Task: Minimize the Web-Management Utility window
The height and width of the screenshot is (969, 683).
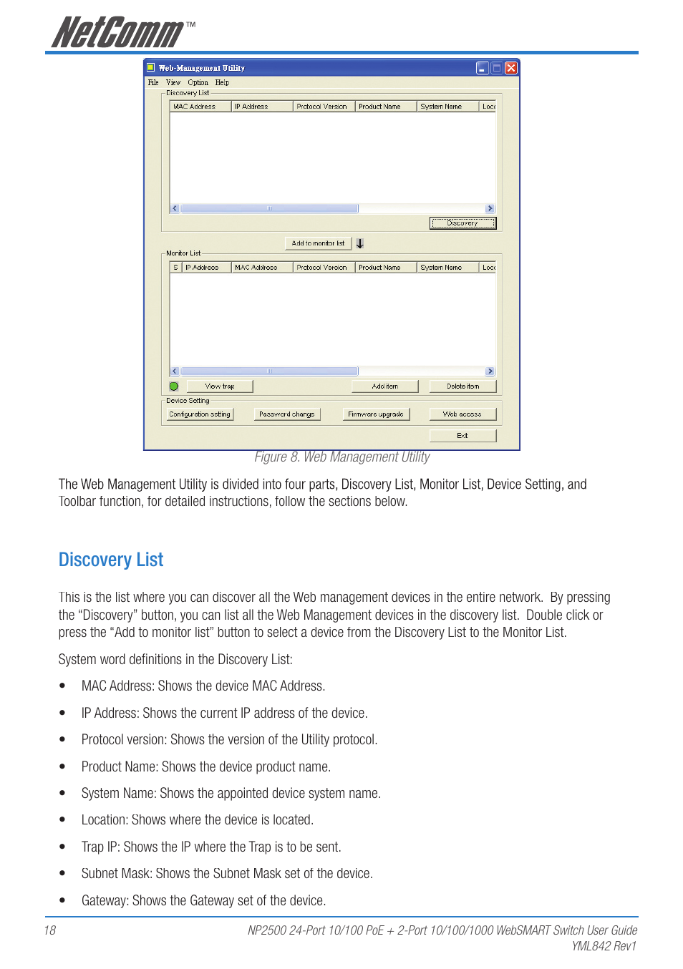Action: (483, 68)
